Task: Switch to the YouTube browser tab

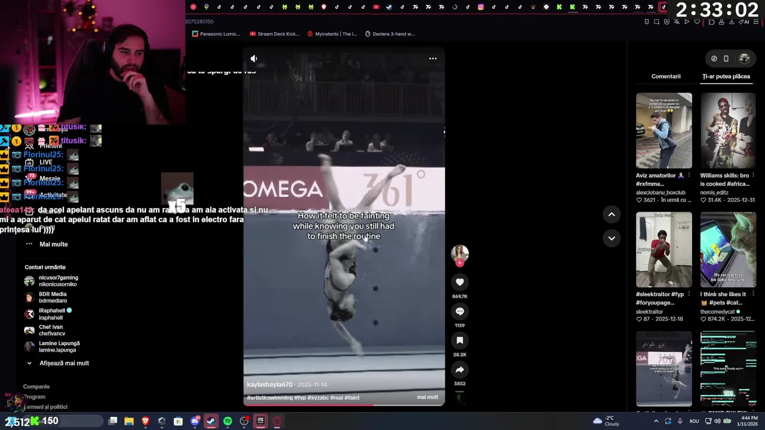Action: click(376, 7)
